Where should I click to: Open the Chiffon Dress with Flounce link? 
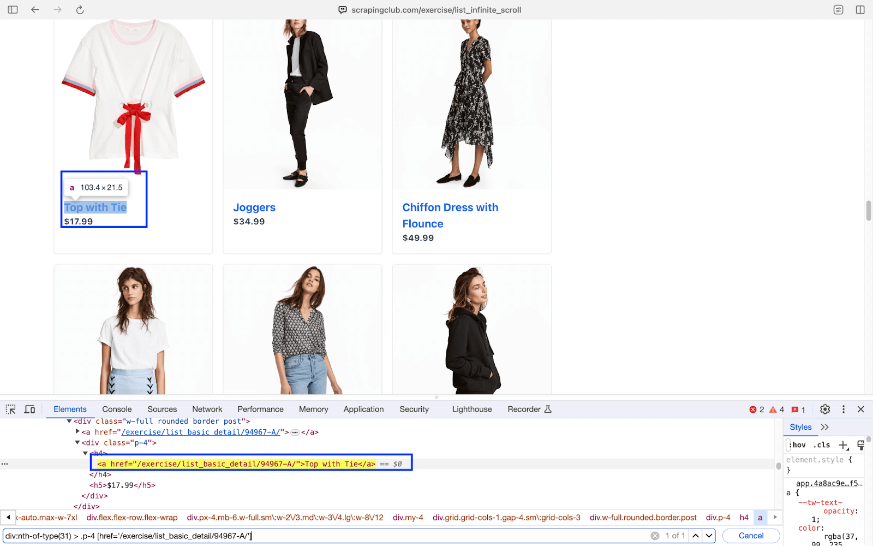(450, 216)
